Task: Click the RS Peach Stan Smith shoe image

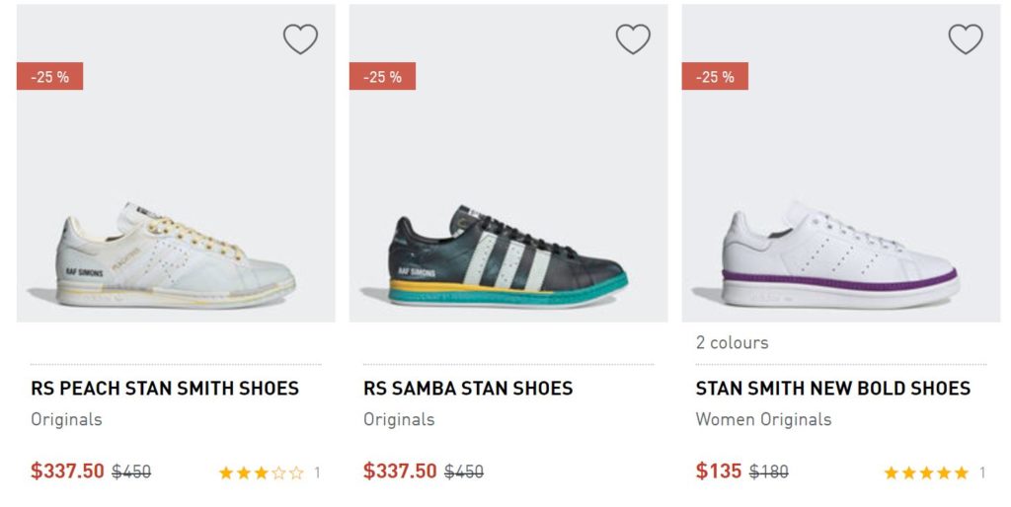Action: point(175,254)
